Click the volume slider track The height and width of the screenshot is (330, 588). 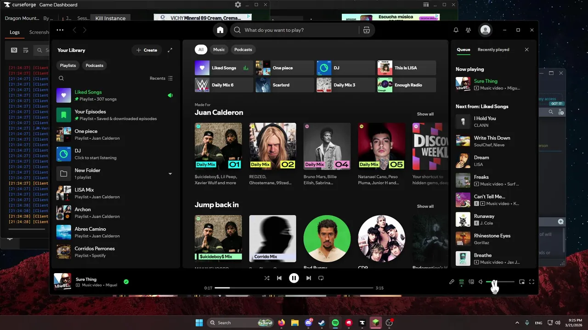point(500,281)
